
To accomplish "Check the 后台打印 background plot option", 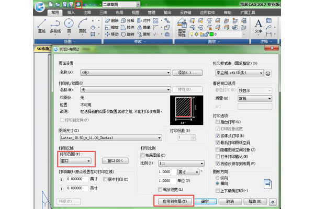I will pyautogui.click(x=216, y=121).
